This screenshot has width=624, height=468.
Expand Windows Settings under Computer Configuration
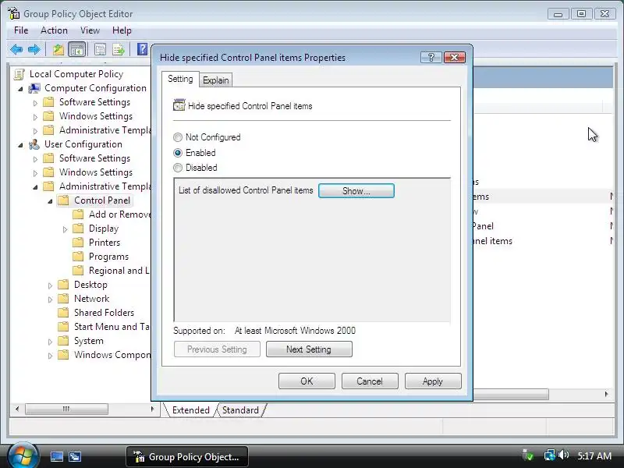click(35, 117)
